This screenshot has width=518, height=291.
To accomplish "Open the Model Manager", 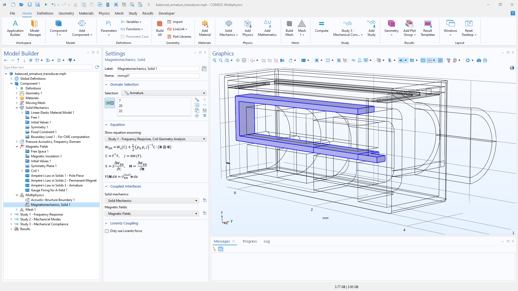I will (34, 28).
